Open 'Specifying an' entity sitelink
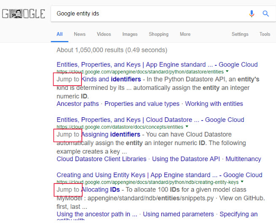 pyautogui.click(x=238, y=214)
